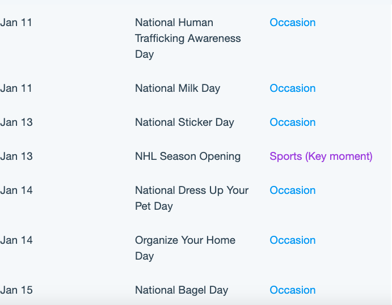
Task: Open Occasion link beside National Milk Day
Action: (x=293, y=88)
